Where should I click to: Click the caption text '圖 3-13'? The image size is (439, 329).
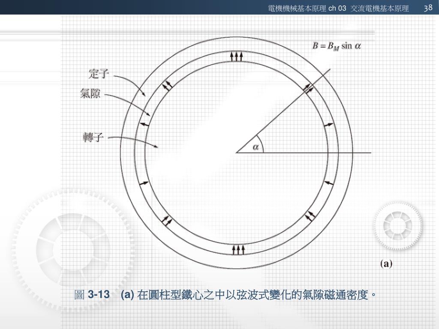pos(92,295)
